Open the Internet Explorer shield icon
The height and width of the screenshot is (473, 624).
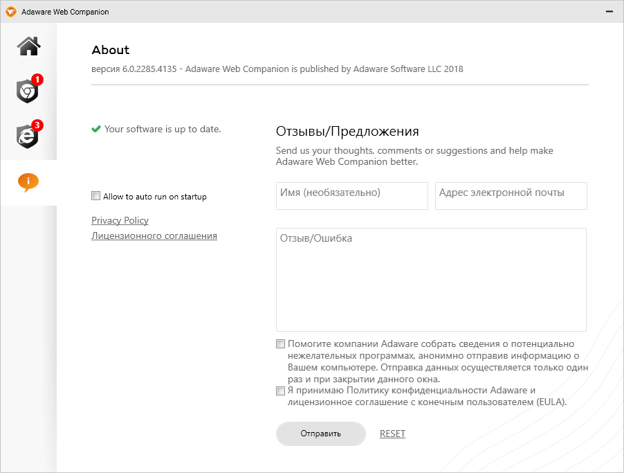pyautogui.click(x=27, y=136)
